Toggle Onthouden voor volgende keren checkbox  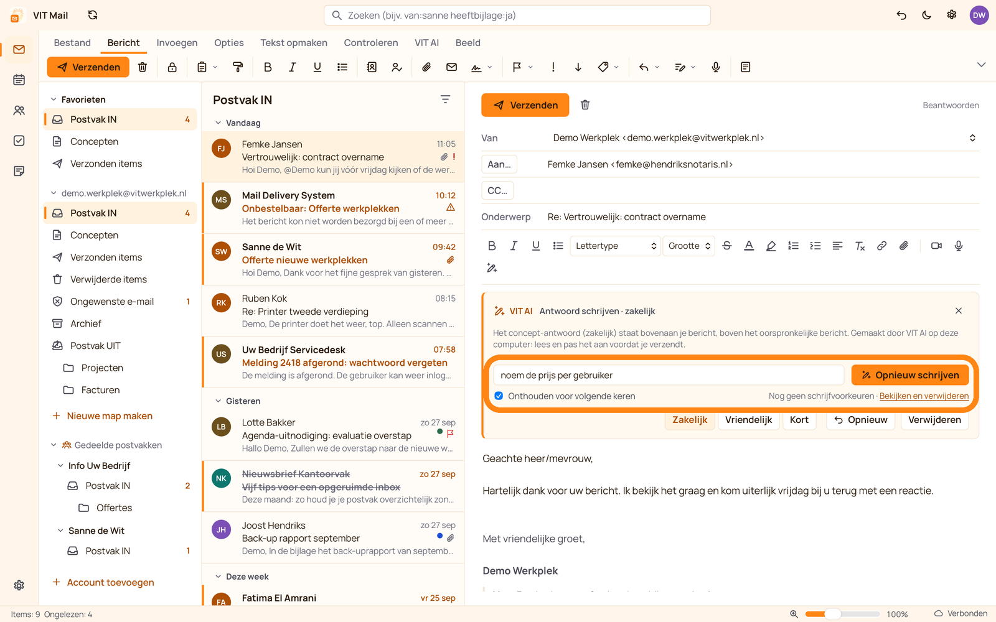(x=499, y=396)
